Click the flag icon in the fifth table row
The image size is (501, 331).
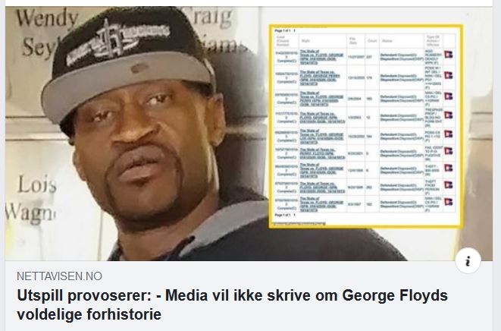tap(448, 134)
